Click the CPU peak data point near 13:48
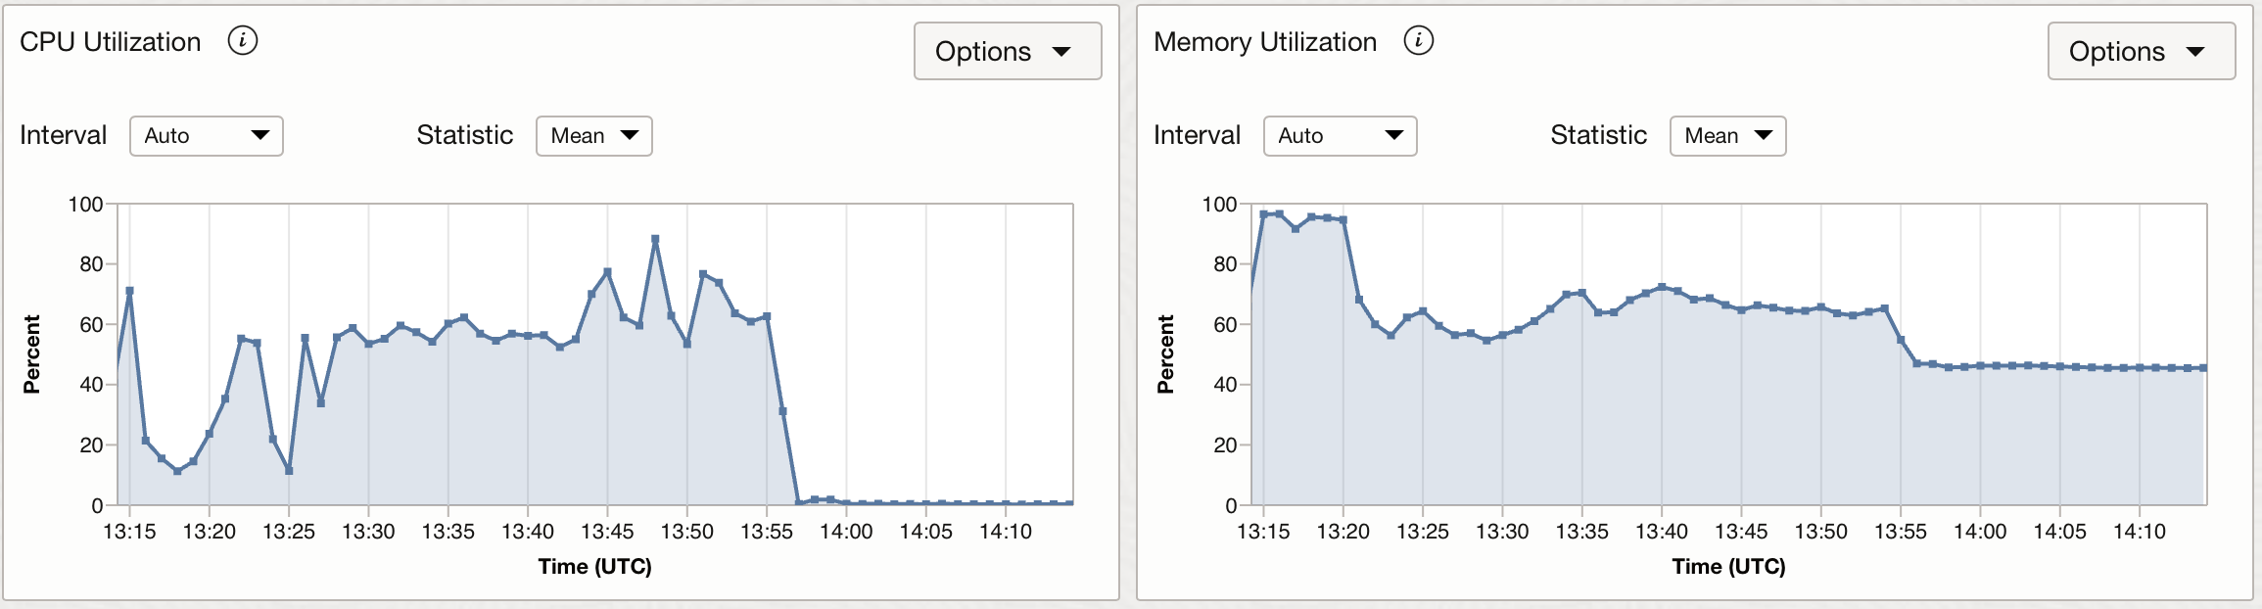2262x609 pixels. tap(655, 239)
